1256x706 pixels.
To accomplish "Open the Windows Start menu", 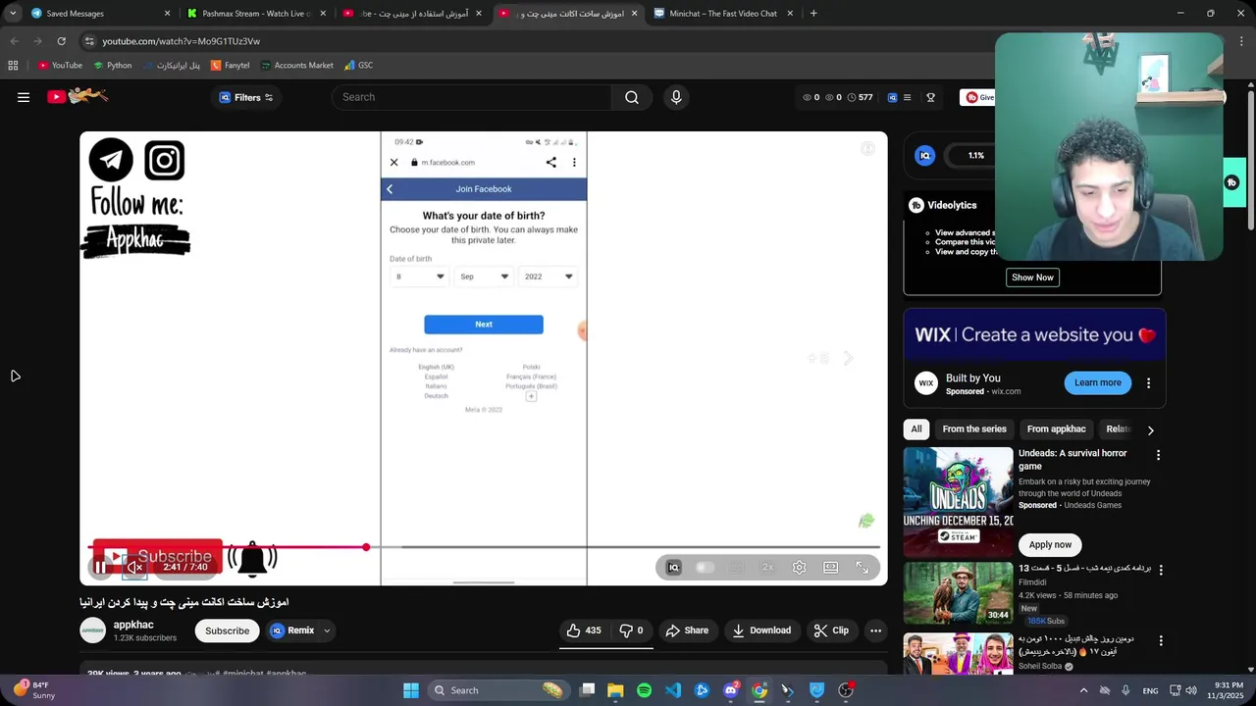I will 411,690.
